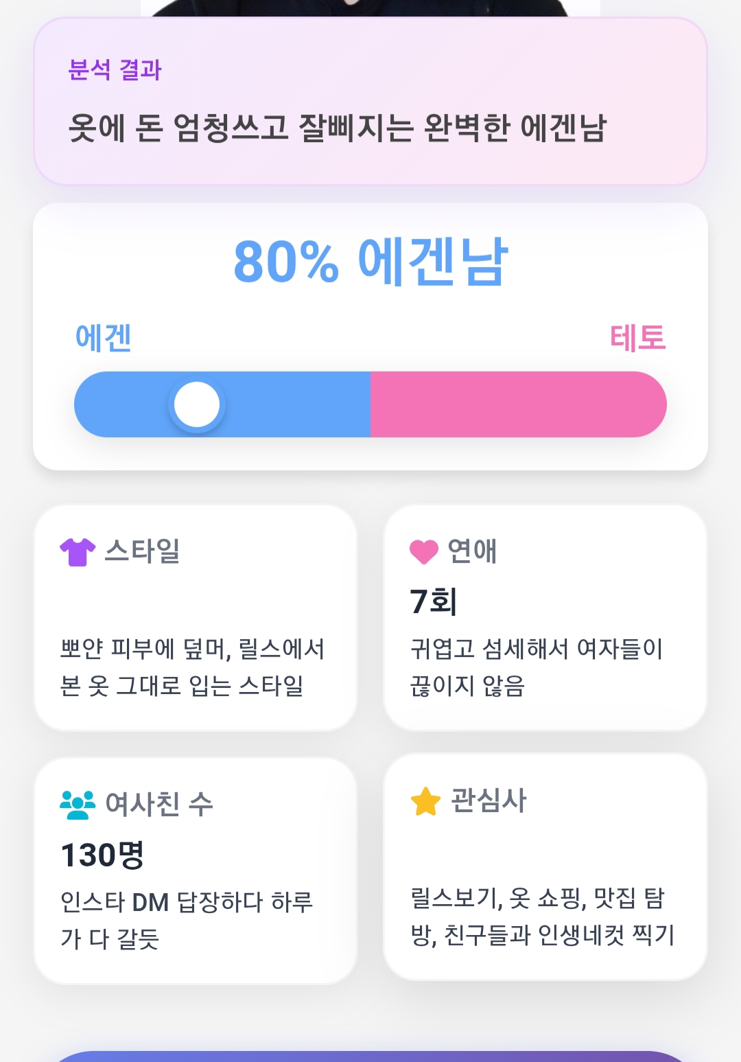The image size is (741, 1062).
Task: Click the white slider knob on the bar
Action: [197, 404]
